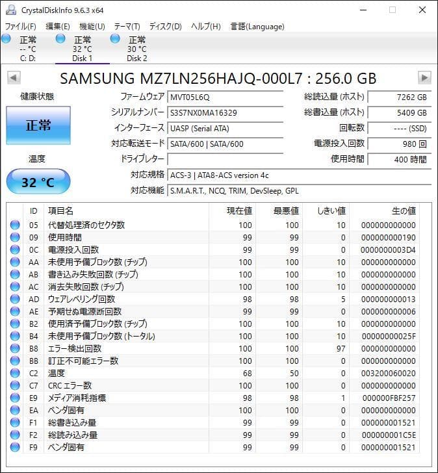438x473 pixels.
Task: Click status icon for attribute 05
Action: tap(15, 225)
